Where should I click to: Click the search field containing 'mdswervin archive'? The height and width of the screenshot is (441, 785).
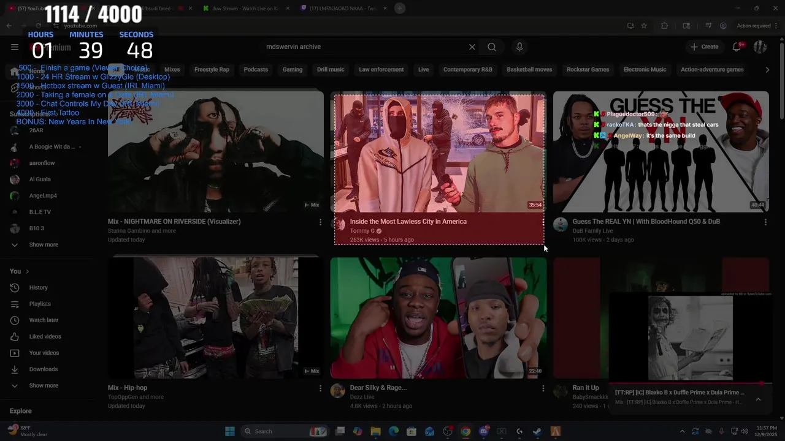point(365,47)
